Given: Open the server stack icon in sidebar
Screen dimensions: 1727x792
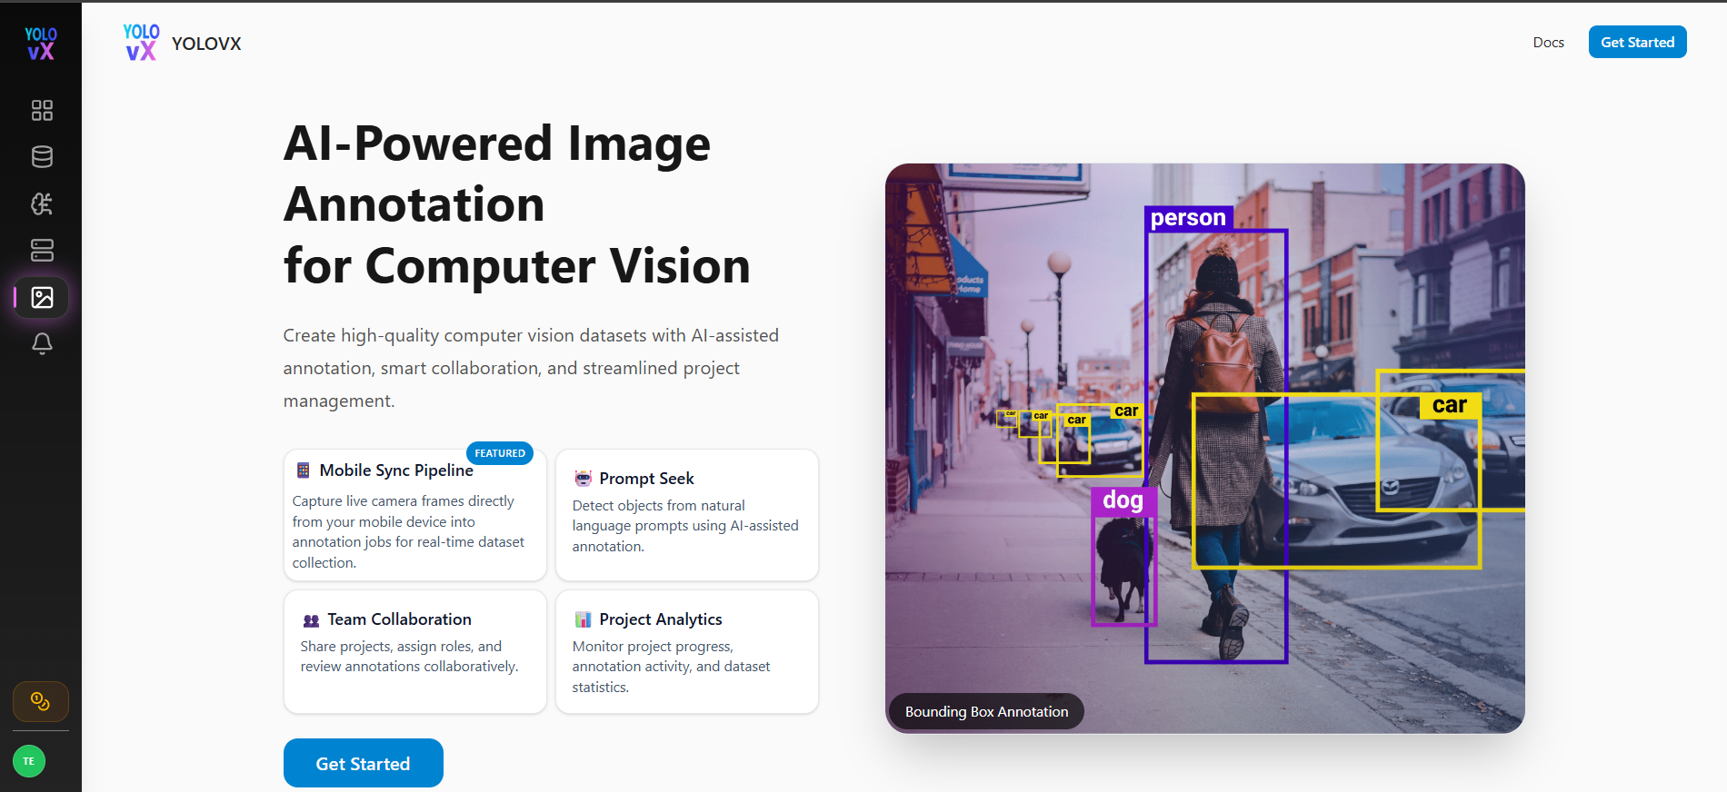Looking at the screenshot, I should pos(42,250).
